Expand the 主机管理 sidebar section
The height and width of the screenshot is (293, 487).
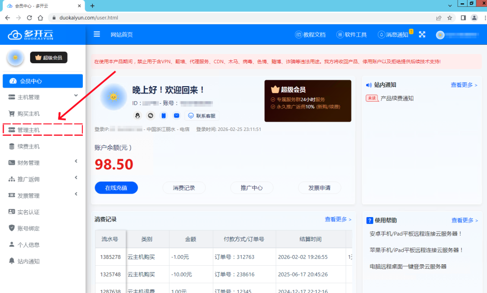[x=43, y=97]
